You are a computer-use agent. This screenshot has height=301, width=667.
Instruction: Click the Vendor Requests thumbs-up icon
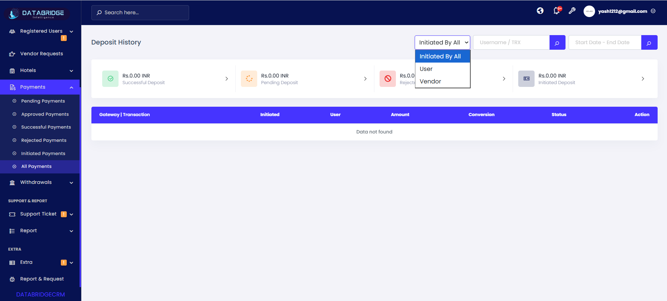coord(12,54)
